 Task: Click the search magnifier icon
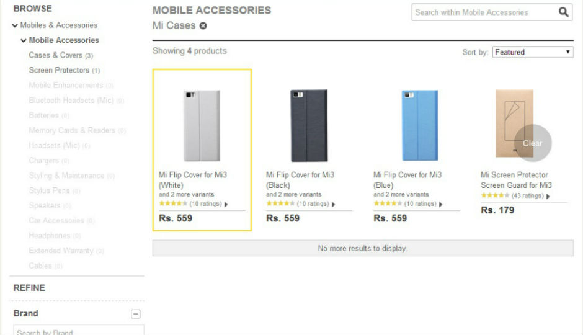point(563,12)
